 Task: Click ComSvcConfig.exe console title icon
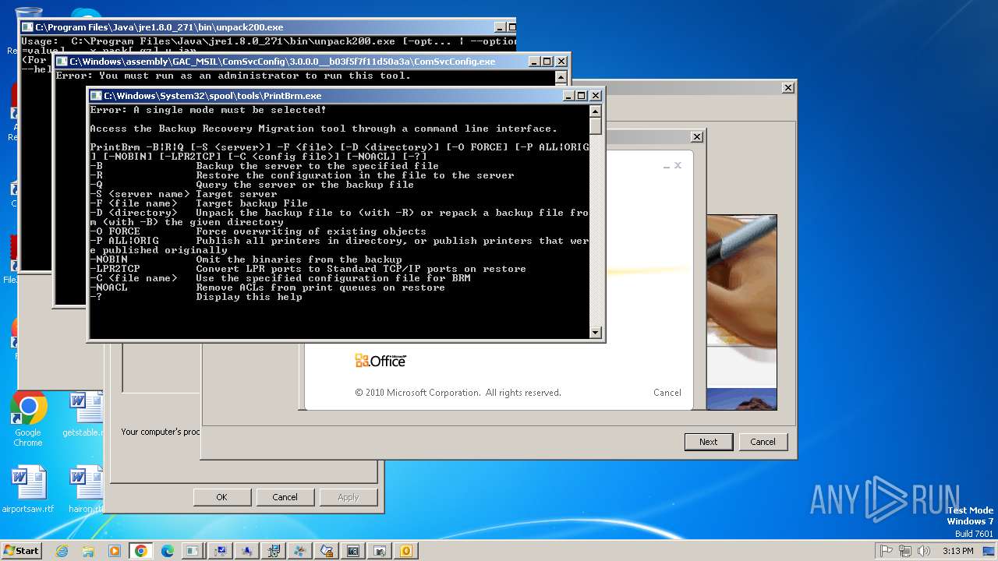[62, 62]
